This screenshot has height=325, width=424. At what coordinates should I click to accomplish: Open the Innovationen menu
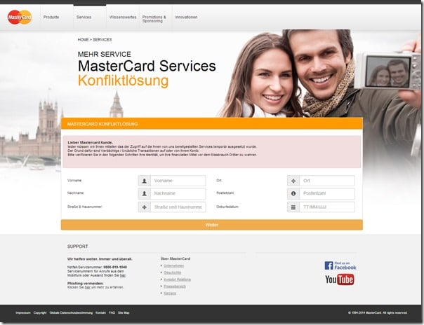(186, 17)
